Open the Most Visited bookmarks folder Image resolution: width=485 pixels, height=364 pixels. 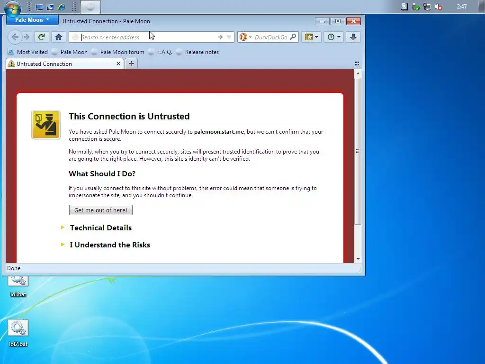pyautogui.click(x=28, y=52)
